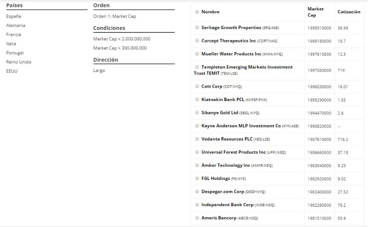Toggle the select-all checkbox beside Nombre

(x=197, y=12)
